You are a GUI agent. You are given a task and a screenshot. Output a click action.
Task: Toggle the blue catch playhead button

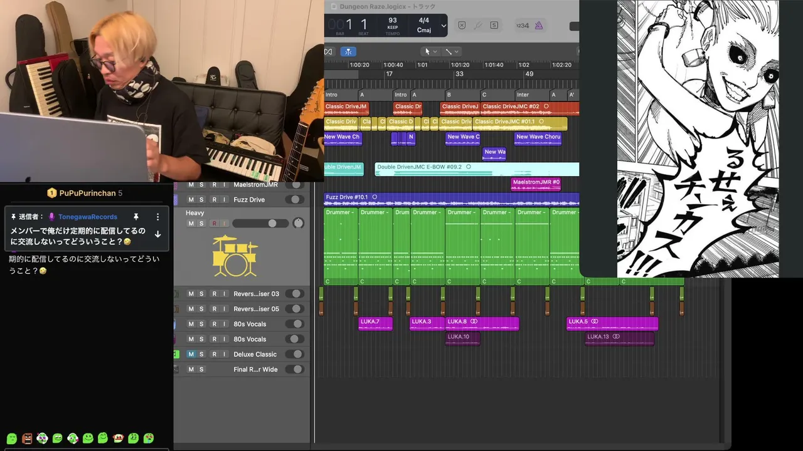coord(348,51)
